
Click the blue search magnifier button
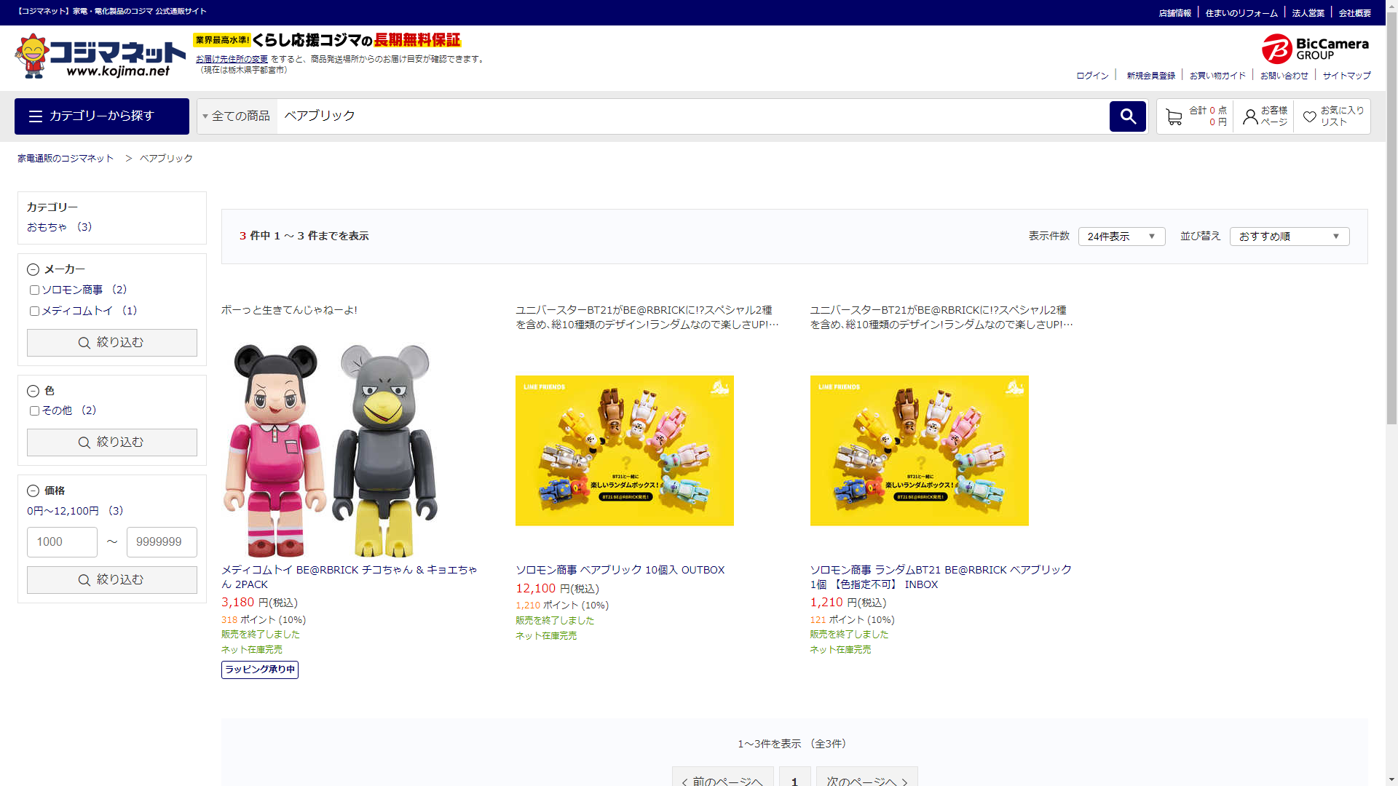[x=1127, y=116]
